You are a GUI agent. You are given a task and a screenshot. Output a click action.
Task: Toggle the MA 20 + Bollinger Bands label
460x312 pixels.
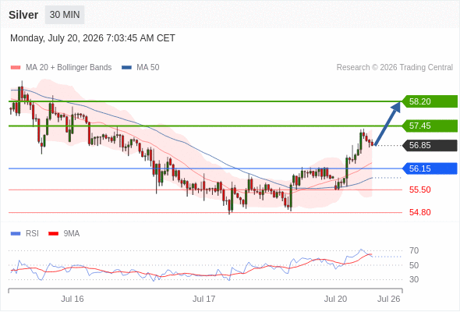69,68
